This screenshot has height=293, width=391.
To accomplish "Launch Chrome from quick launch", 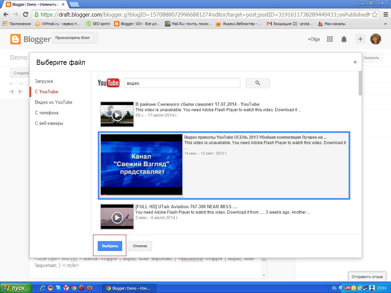I will point(74,288).
